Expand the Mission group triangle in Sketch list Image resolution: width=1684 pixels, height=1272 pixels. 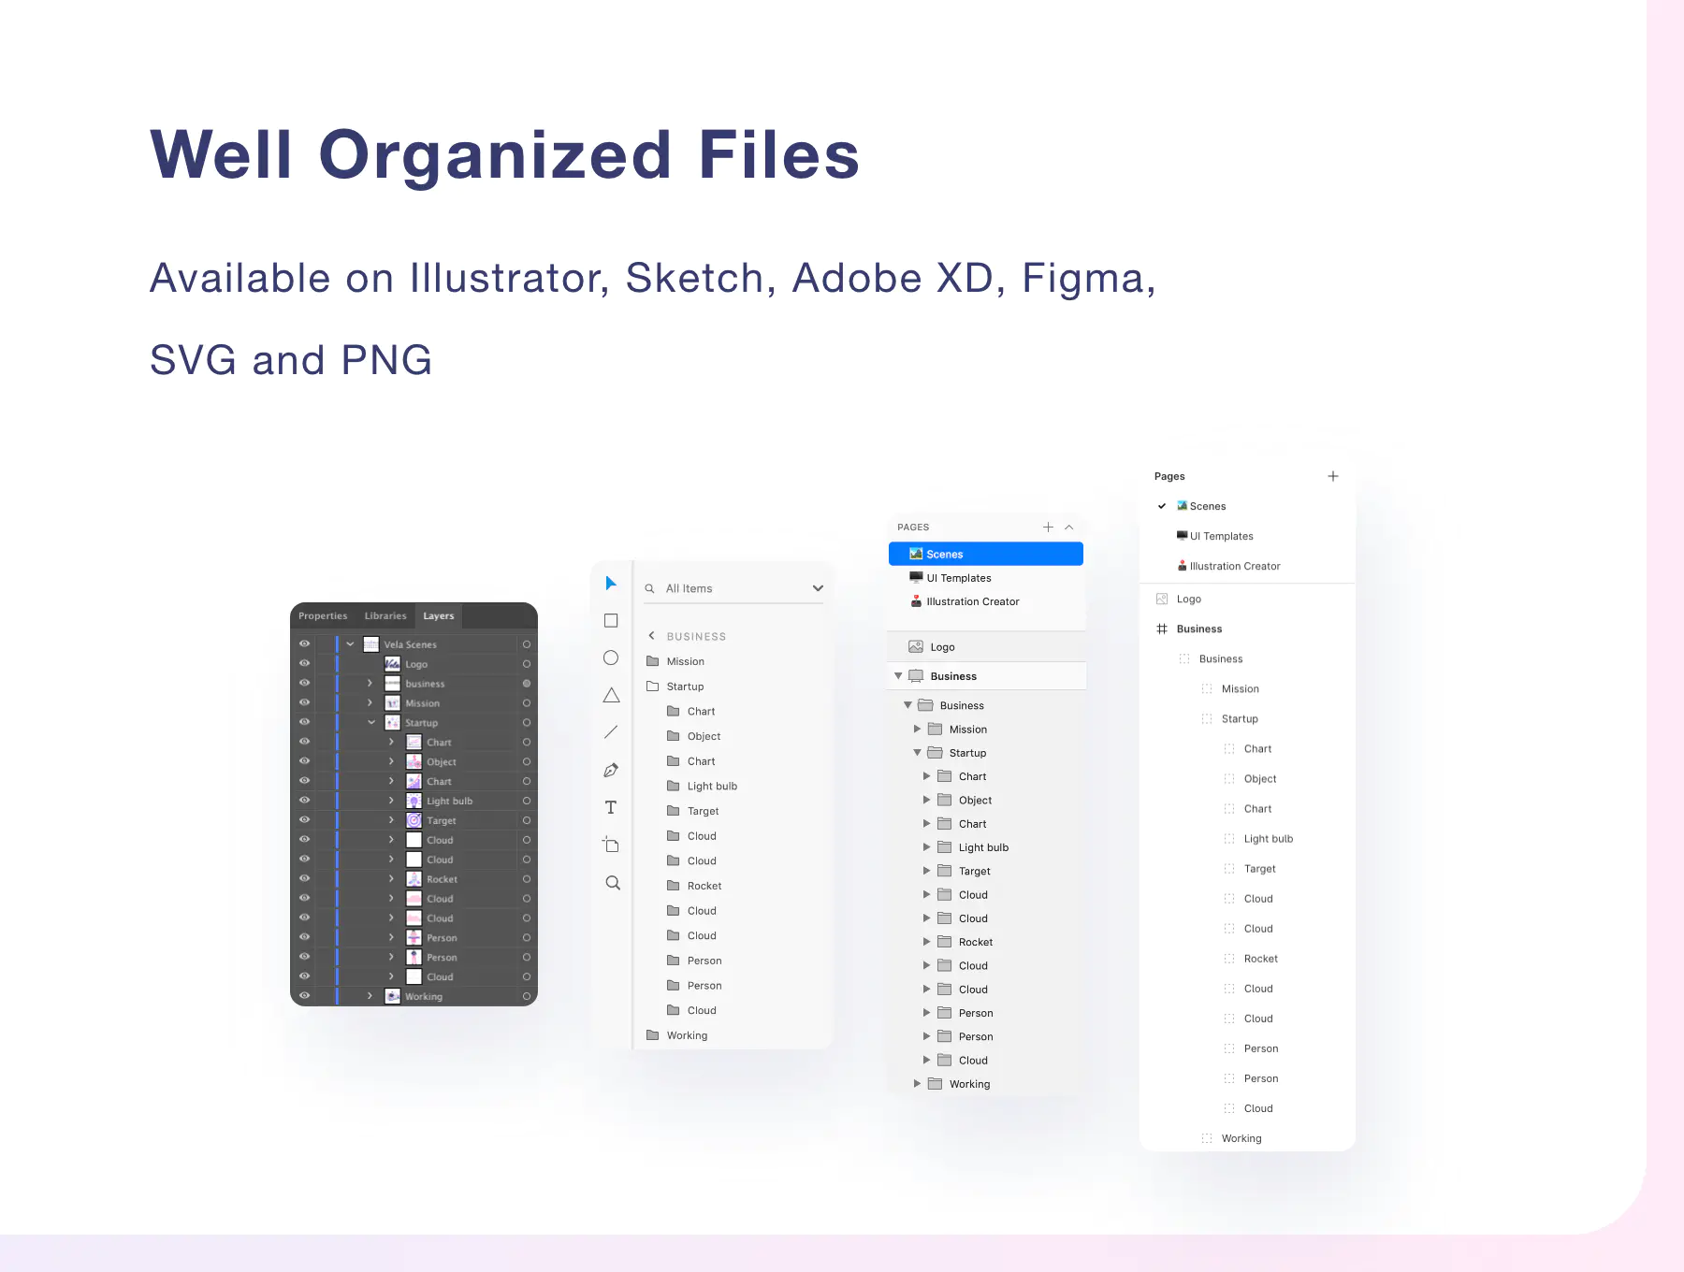coord(917,730)
